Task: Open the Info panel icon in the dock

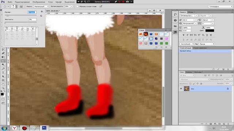Action: 175,20
